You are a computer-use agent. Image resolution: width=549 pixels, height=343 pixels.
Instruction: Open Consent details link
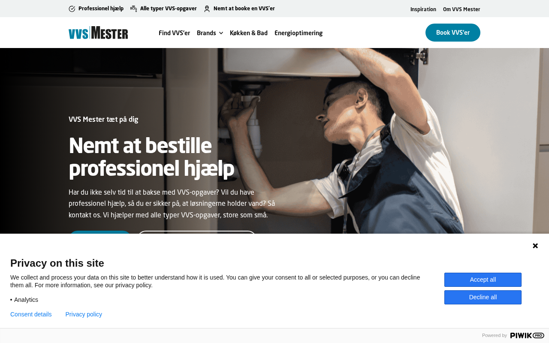click(31, 314)
